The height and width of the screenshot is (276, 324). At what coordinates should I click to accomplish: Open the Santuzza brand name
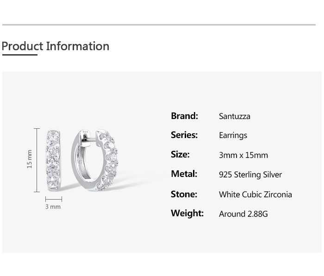234,116
